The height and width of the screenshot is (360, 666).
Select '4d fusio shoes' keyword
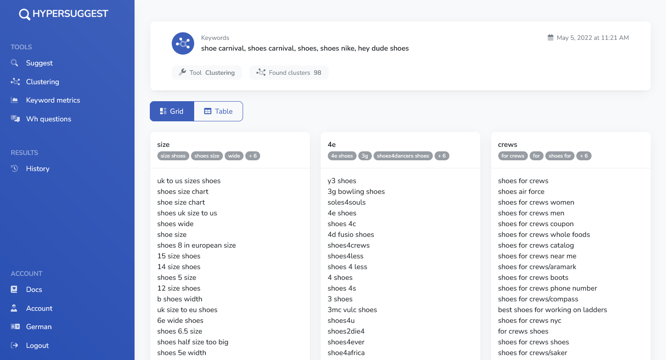point(351,235)
